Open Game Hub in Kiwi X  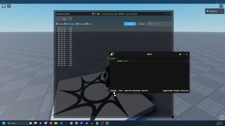(x=185, y=91)
